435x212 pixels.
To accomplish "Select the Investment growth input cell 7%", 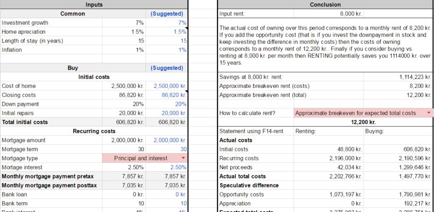I will coord(124,23).
